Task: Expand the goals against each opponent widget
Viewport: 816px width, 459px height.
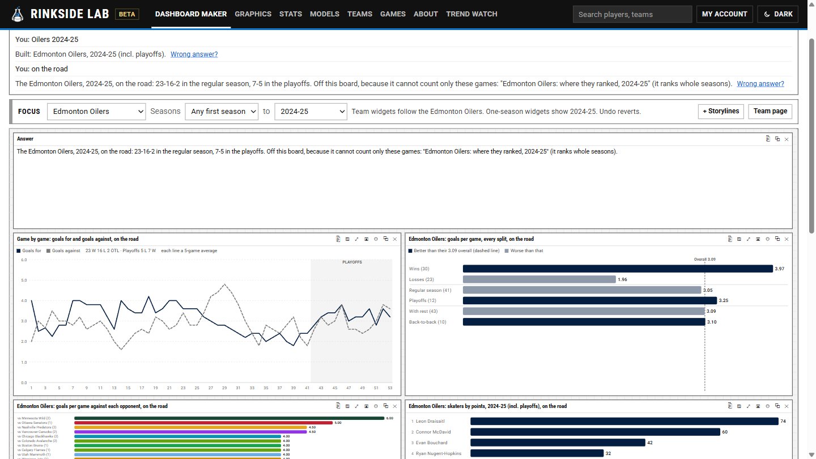Action: pyautogui.click(x=357, y=406)
